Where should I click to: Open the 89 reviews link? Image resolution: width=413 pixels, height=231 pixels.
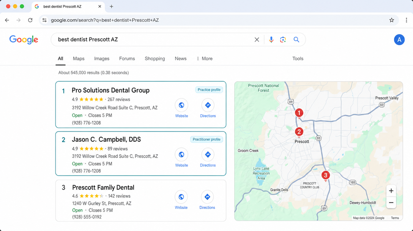pos(117,149)
